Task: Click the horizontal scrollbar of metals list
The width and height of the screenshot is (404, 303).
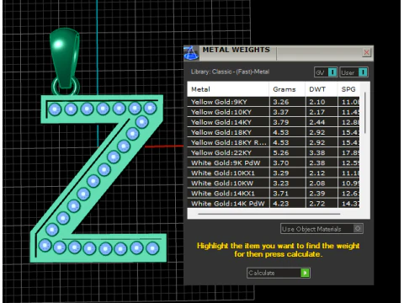Action: [269, 214]
